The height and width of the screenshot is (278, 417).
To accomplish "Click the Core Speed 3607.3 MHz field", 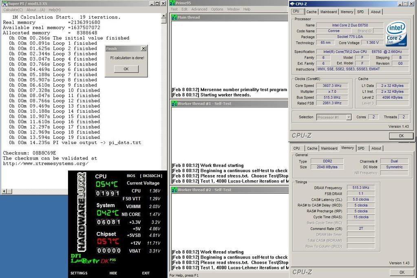I will tap(332, 86).
